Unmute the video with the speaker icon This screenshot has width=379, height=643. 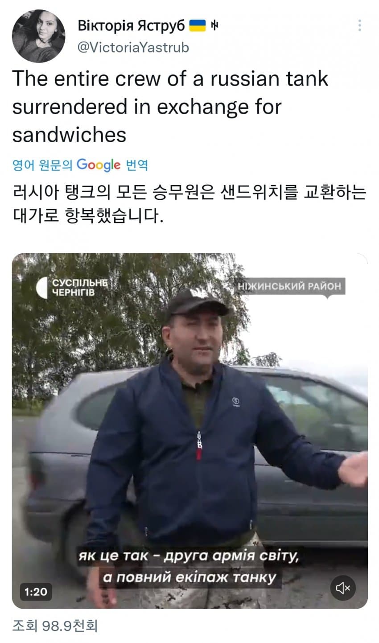(x=343, y=588)
